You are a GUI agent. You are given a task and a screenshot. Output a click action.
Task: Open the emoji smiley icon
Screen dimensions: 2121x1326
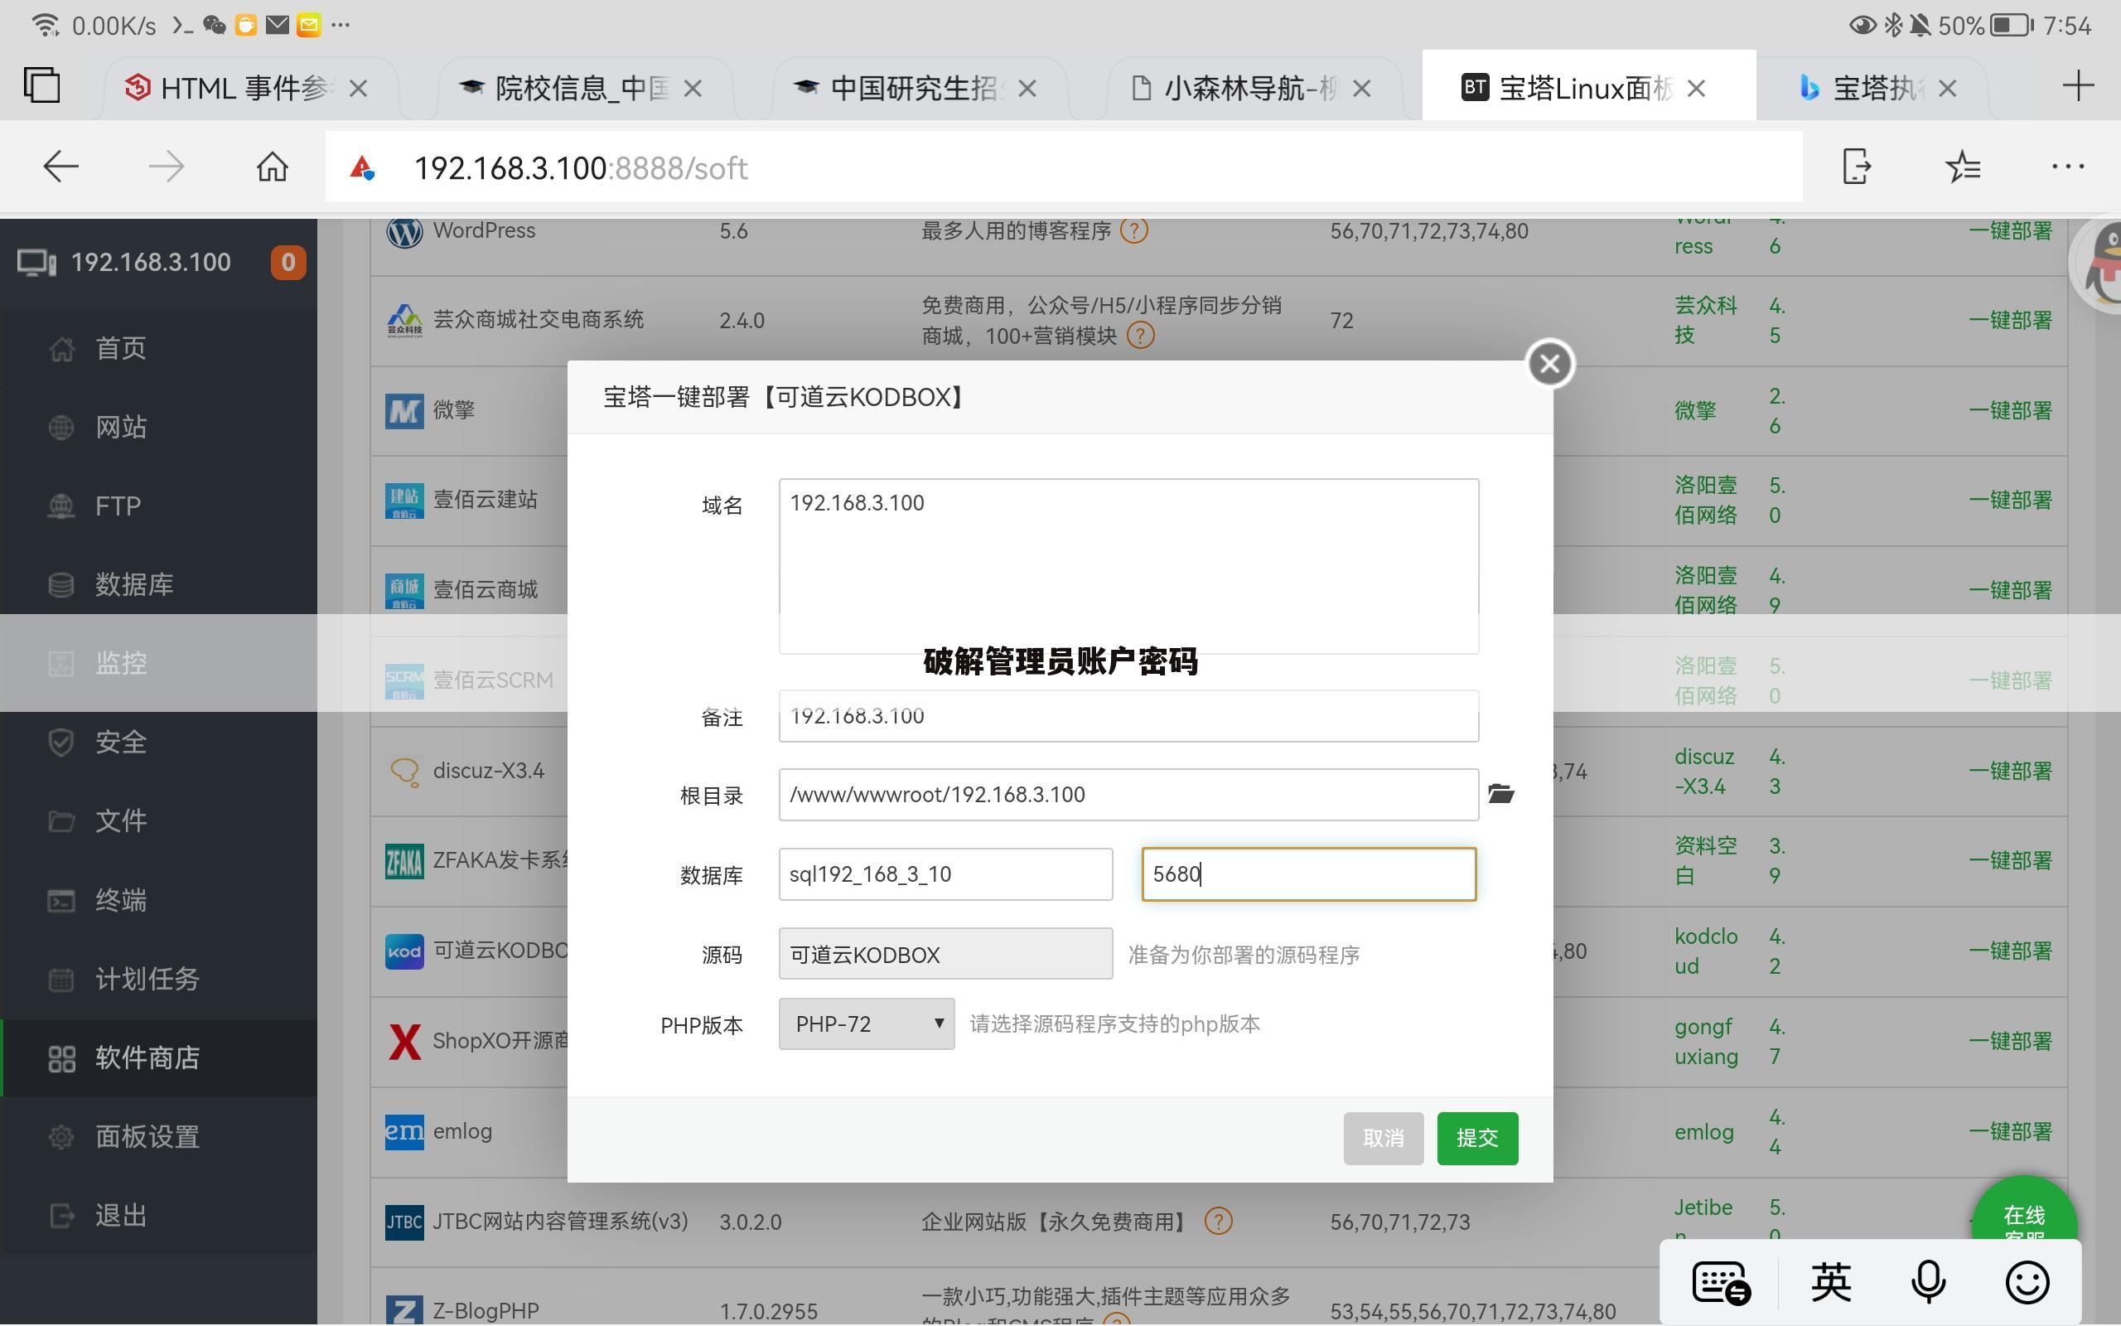pyautogui.click(x=2027, y=1283)
